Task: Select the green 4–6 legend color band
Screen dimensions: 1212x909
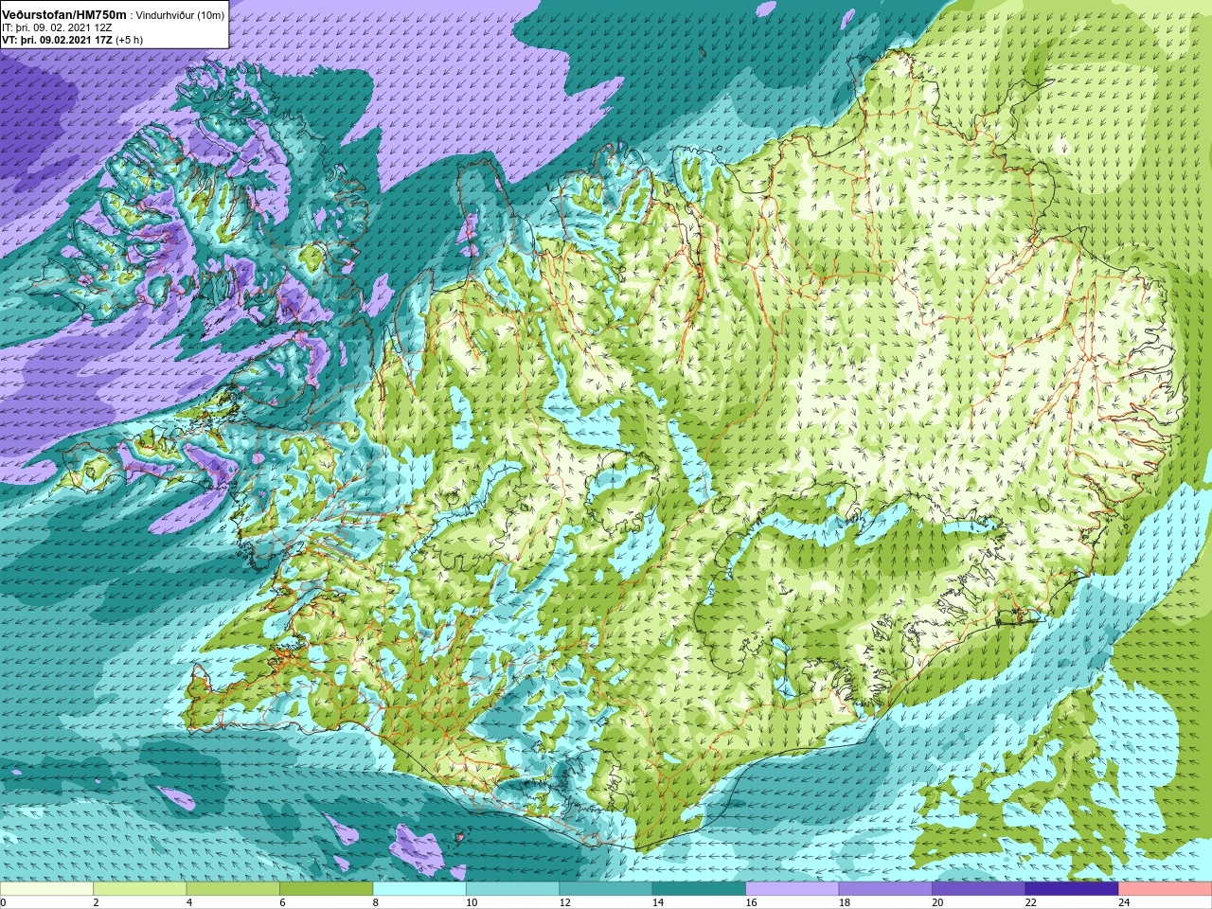Action: tap(233, 889)
